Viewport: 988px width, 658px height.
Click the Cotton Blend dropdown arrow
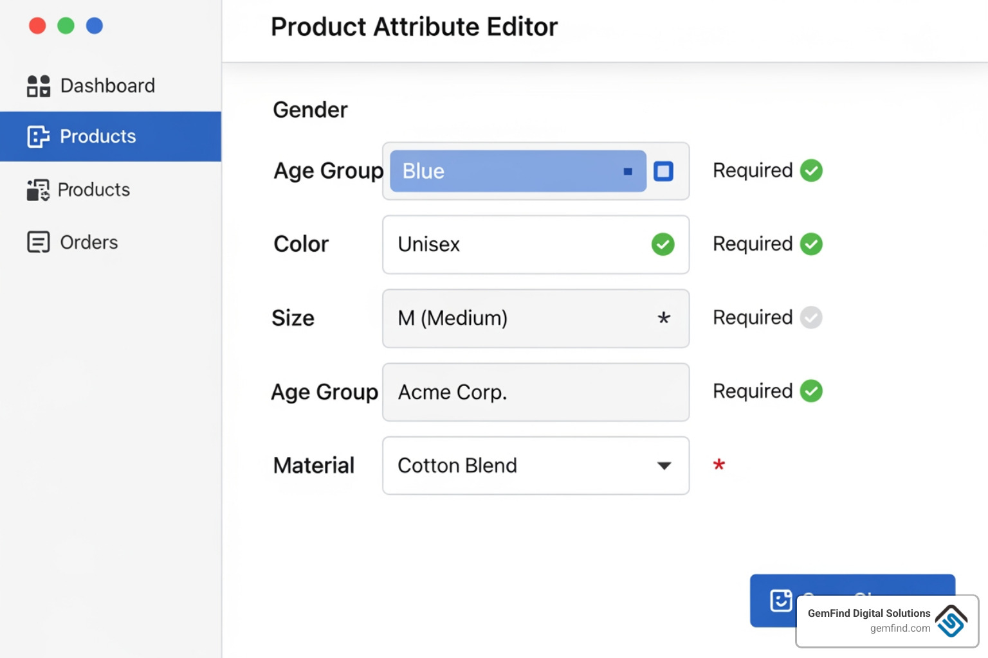coord(664,466)
